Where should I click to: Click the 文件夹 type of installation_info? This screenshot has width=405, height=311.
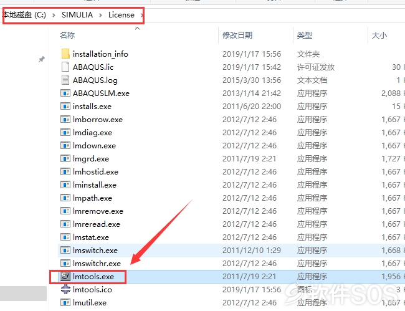[x=308, y=54]
